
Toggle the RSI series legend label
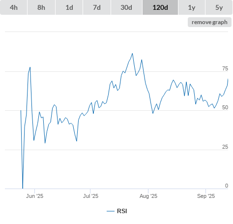122,211
